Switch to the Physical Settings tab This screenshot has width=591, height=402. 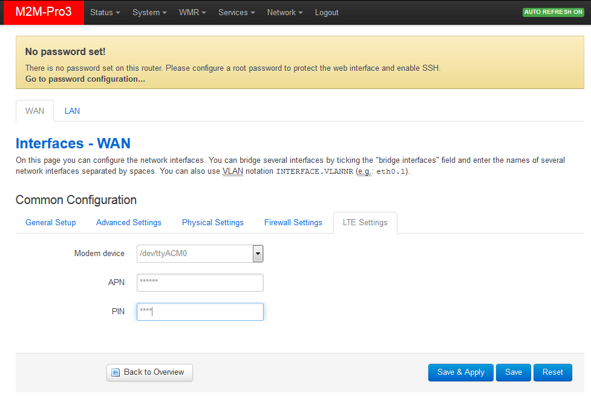pos(212,223)
